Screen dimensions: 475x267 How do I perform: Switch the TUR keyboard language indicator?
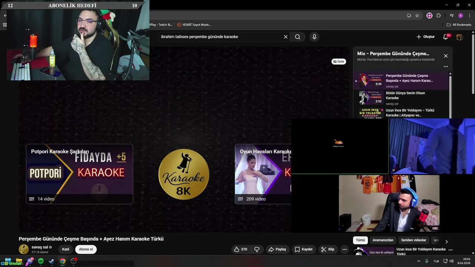[436, 261]
